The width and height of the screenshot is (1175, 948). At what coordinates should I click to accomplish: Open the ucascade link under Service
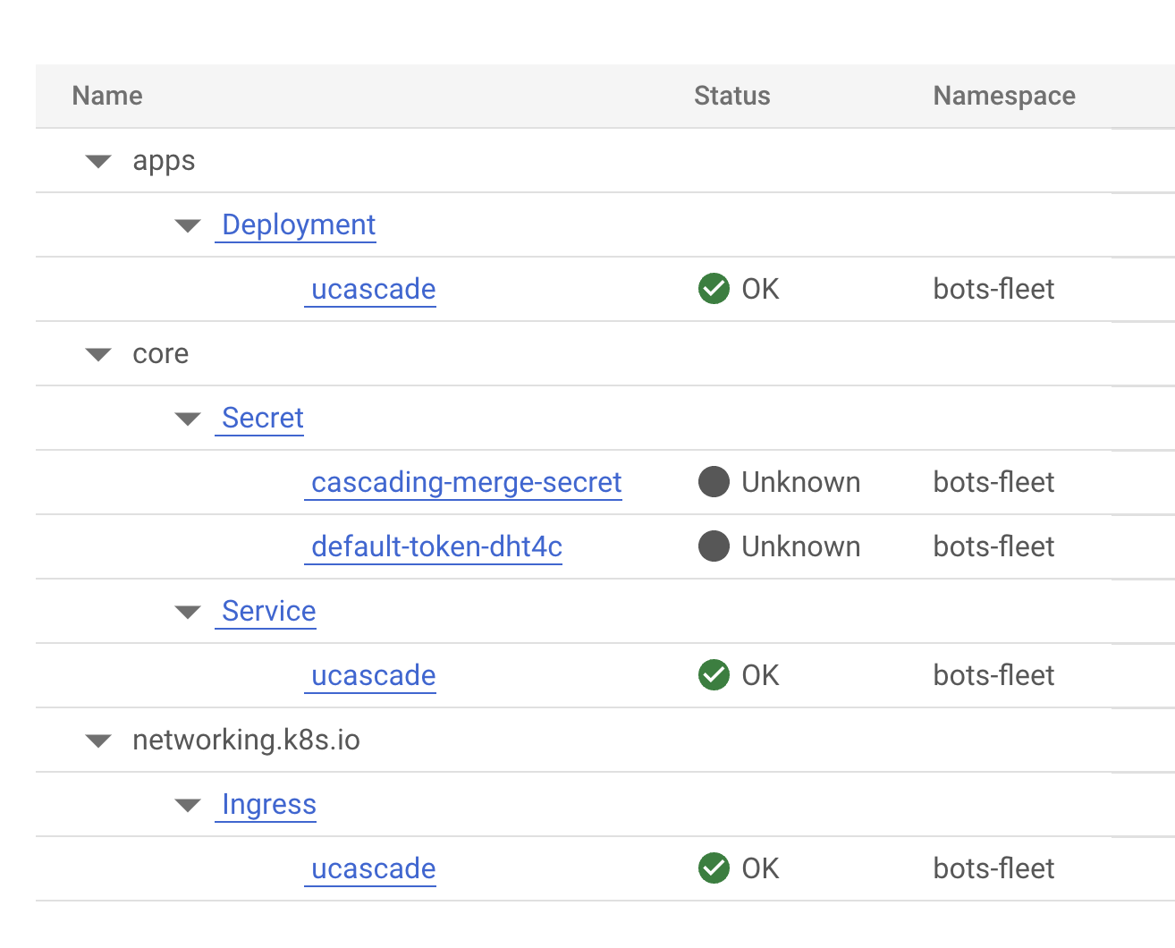click(373, 675)
